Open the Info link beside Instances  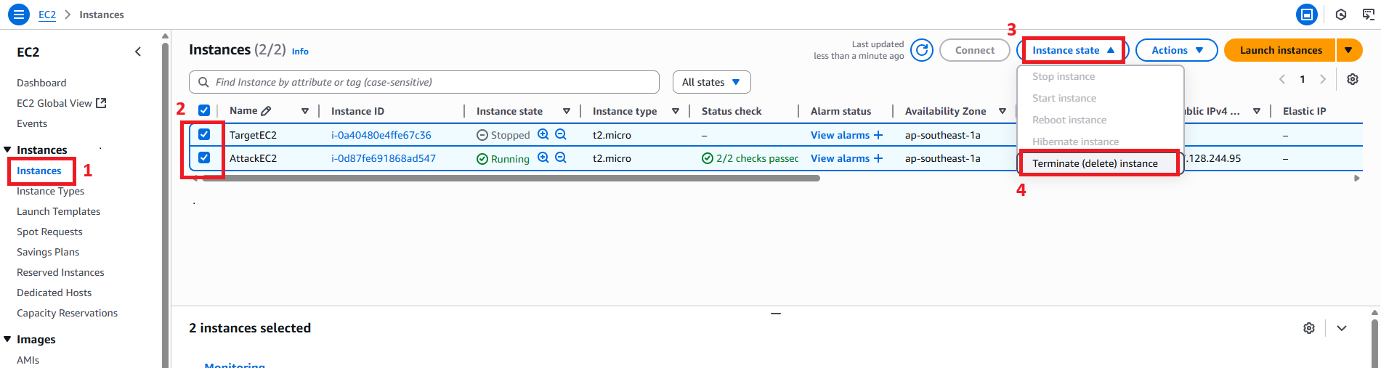click(x=300, y=52)
